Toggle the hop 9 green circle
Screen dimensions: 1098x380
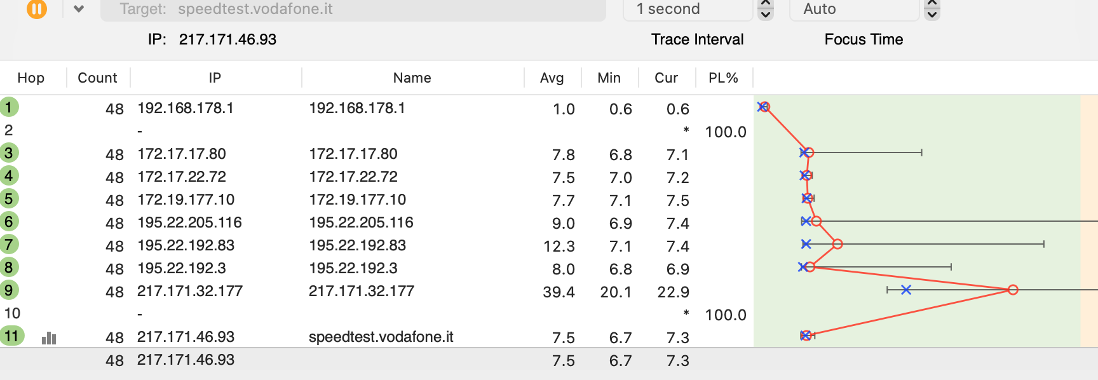point(9,290)
